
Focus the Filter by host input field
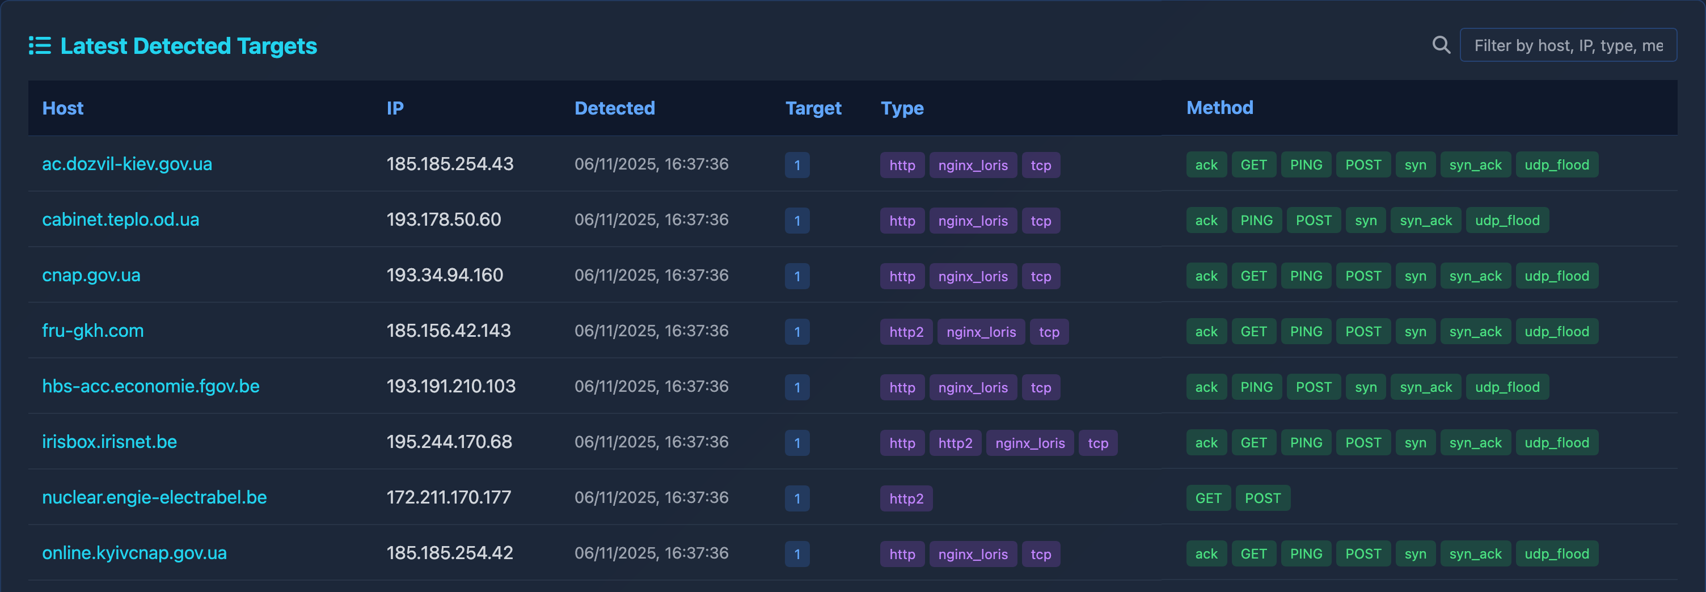coord(1568,45)
